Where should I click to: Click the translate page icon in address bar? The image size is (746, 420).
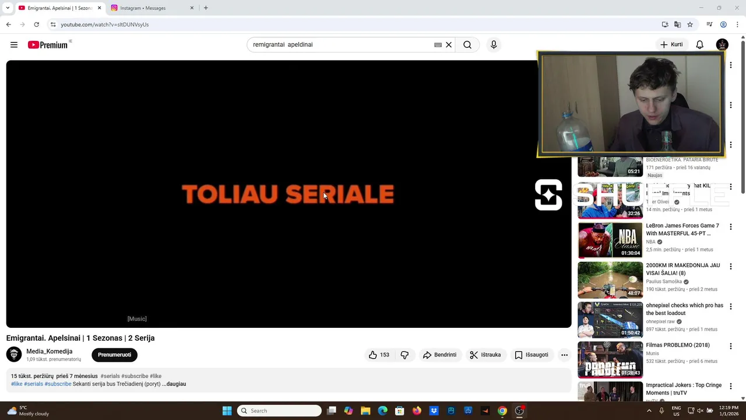pyautogui.click(x=677, y=24)
